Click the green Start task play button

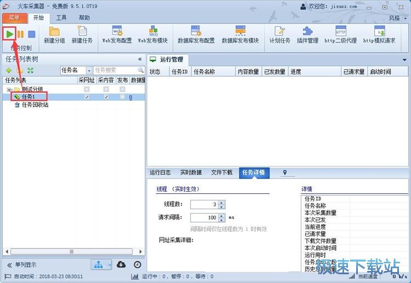(9, 34)
